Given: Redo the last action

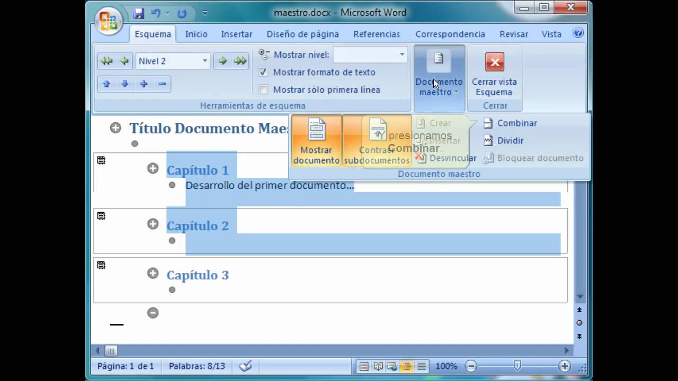Looking at the screenshot, I should (x=182, y=13).
